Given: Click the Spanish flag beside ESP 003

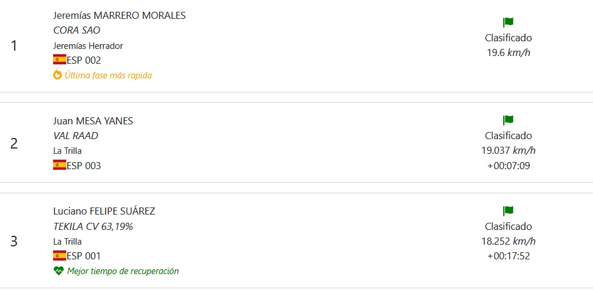Looking at the screenshot, I should pyautogui.click(x=60, y=165).
